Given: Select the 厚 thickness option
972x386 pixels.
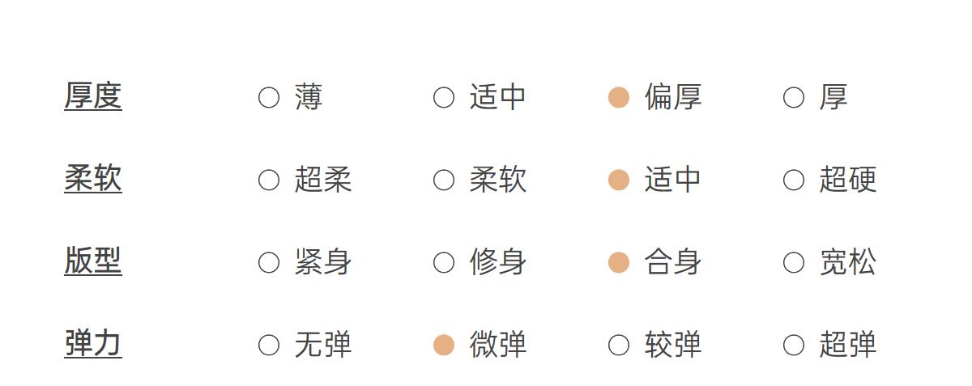Looking at the screenshot, I should pos(794,98).
